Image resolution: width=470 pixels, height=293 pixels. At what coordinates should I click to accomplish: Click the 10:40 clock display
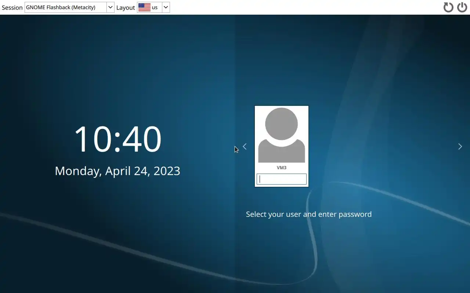point(117,139)
